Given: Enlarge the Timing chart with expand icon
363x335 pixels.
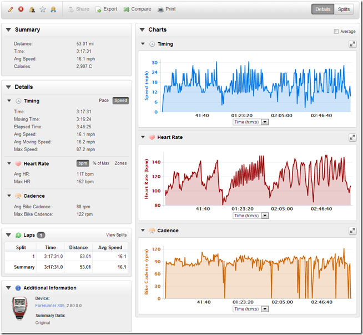Looking at the screenshot, I should (x=352, y=44).
